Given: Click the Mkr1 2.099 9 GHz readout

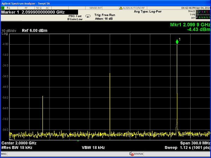Looking at the screenshot, I should tap(189, 25).
